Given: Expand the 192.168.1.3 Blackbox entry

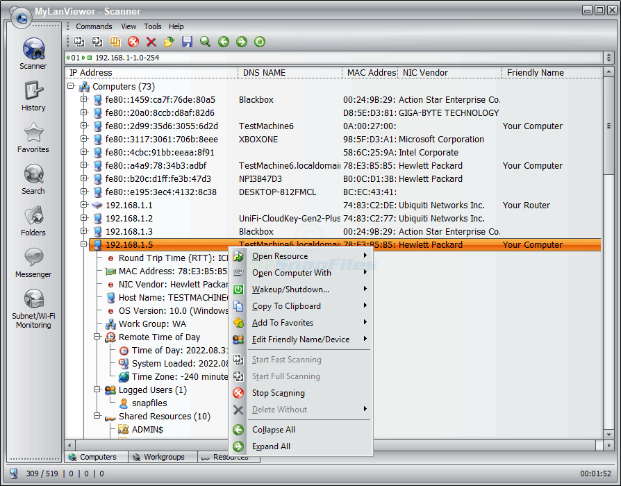Looking at the screenshot, I should [x=84, y=232].
